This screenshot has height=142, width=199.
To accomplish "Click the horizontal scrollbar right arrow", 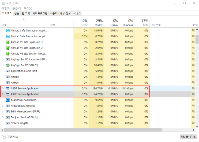I will [194, 130].
